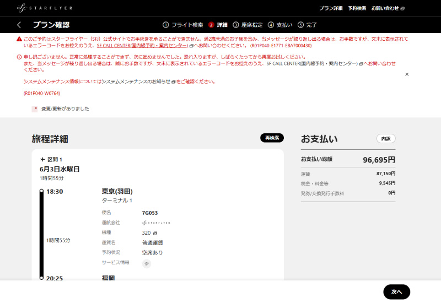Viewport: 441px width, 303px height.
Task: Click the departure time 18:30
Action: (x=55, y=192)
